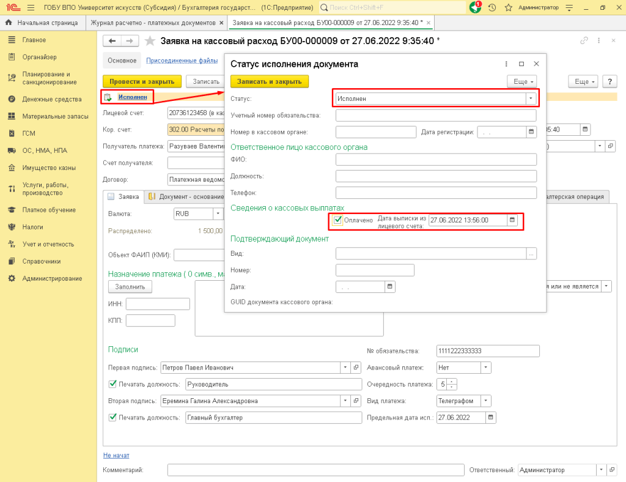Open dialog's three-dot options menu

click(506, 64)
